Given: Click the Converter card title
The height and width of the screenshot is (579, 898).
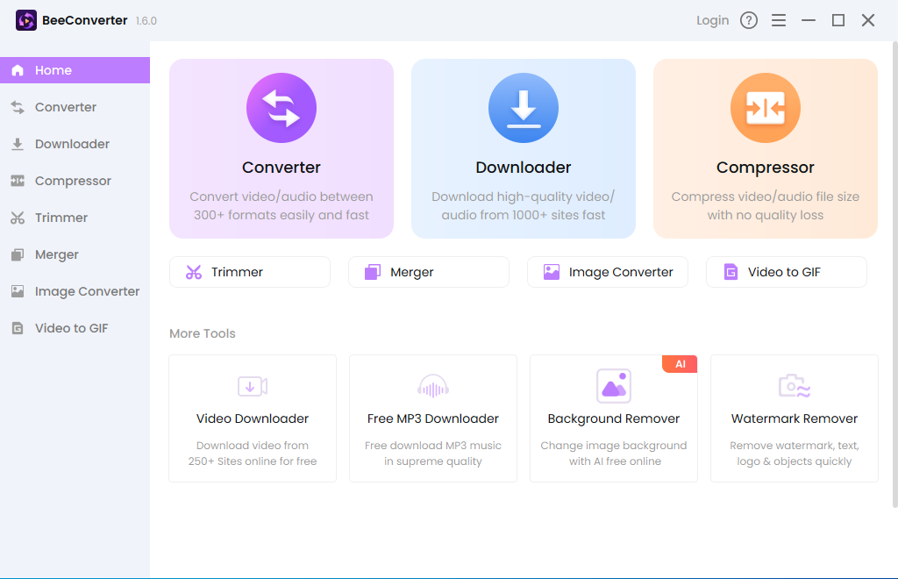Looking at the screenshot, I should point(282,168).
